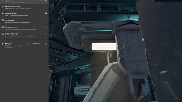
Task: Click 'Включите, чтобы делать снимки в игре' text
Action: [x=18, y=22]
